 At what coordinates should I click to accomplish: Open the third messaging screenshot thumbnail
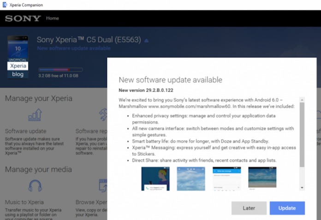click(226, 178)
